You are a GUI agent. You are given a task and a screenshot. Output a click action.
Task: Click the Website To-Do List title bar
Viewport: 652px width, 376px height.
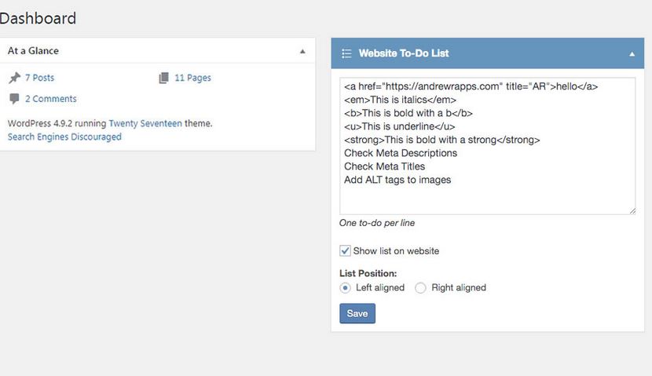click(487, 53)
